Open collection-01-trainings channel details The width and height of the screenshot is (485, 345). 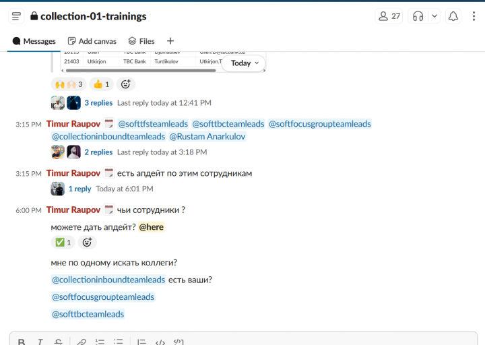pos(88,16)
